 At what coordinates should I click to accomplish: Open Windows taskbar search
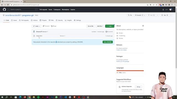point(7,97)
